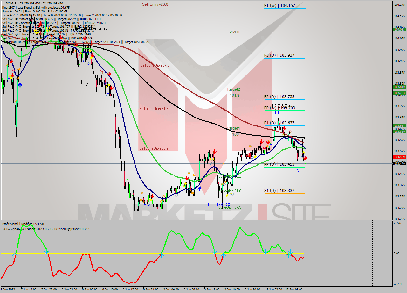Click the green 103.637 price tag on axis
Viewport: 407px width, 293px height.
[x=399, y=125]
